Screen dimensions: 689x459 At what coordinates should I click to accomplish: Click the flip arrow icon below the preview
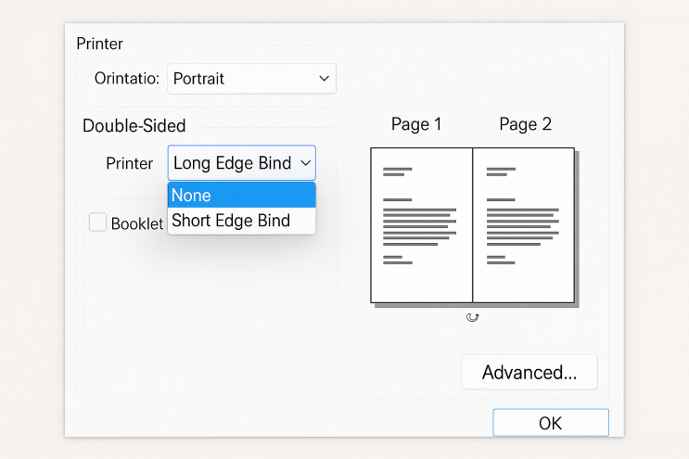(x=473, y=317)
